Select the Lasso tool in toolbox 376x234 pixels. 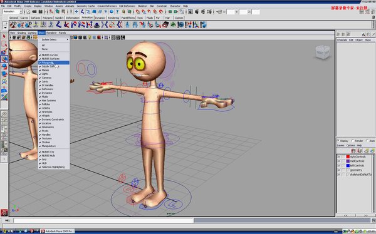point(4,44)
